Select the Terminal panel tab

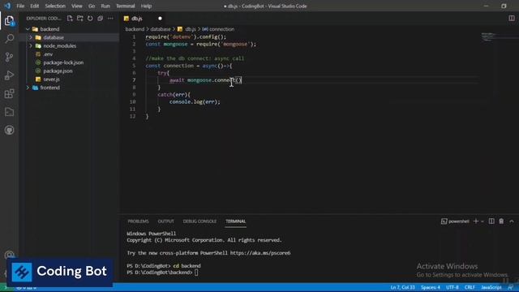(x=236, y=221)
